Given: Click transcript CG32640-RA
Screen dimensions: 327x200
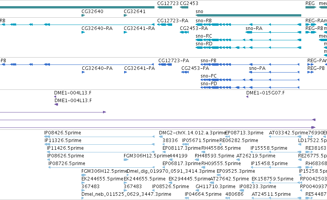Looking at the screenshot, I should (97, 28).
